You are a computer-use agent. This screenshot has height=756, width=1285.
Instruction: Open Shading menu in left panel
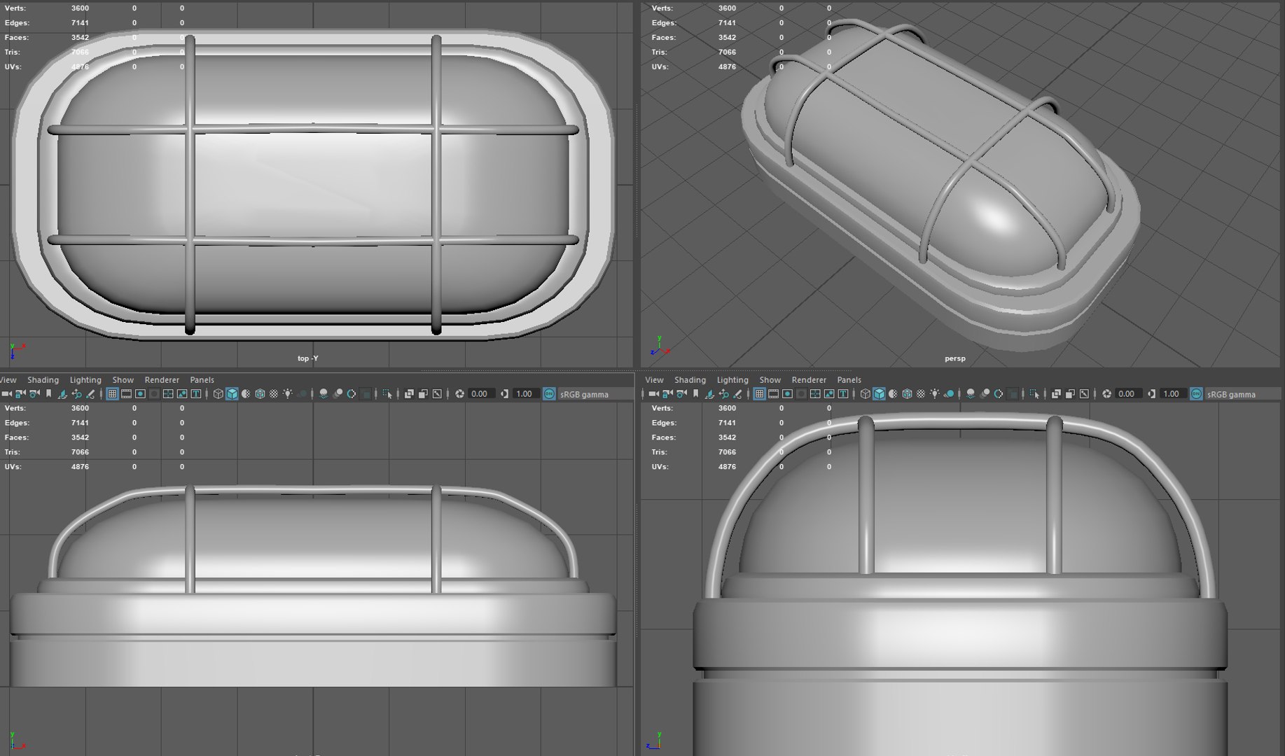pyautogui.click(x=43, y=380)
